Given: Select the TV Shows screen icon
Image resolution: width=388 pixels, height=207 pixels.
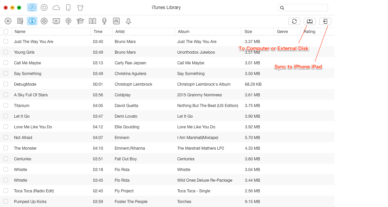Looking at the screenshot, I should [56, 21].
